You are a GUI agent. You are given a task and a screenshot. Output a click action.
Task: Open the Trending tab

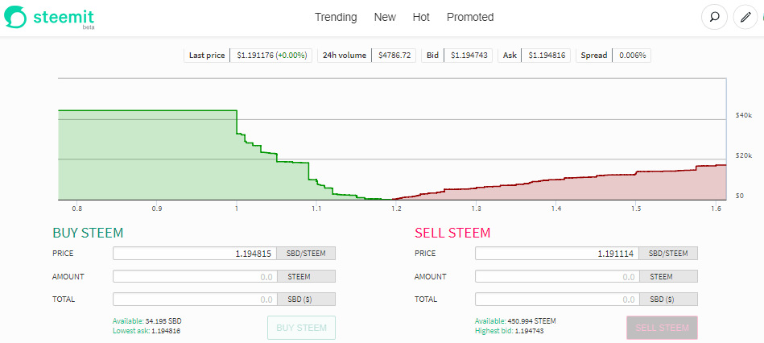[336, 17]
